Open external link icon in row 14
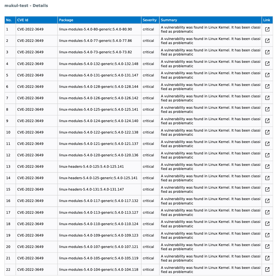Screen dimensions: 277x279 click(x=267, y=178)
